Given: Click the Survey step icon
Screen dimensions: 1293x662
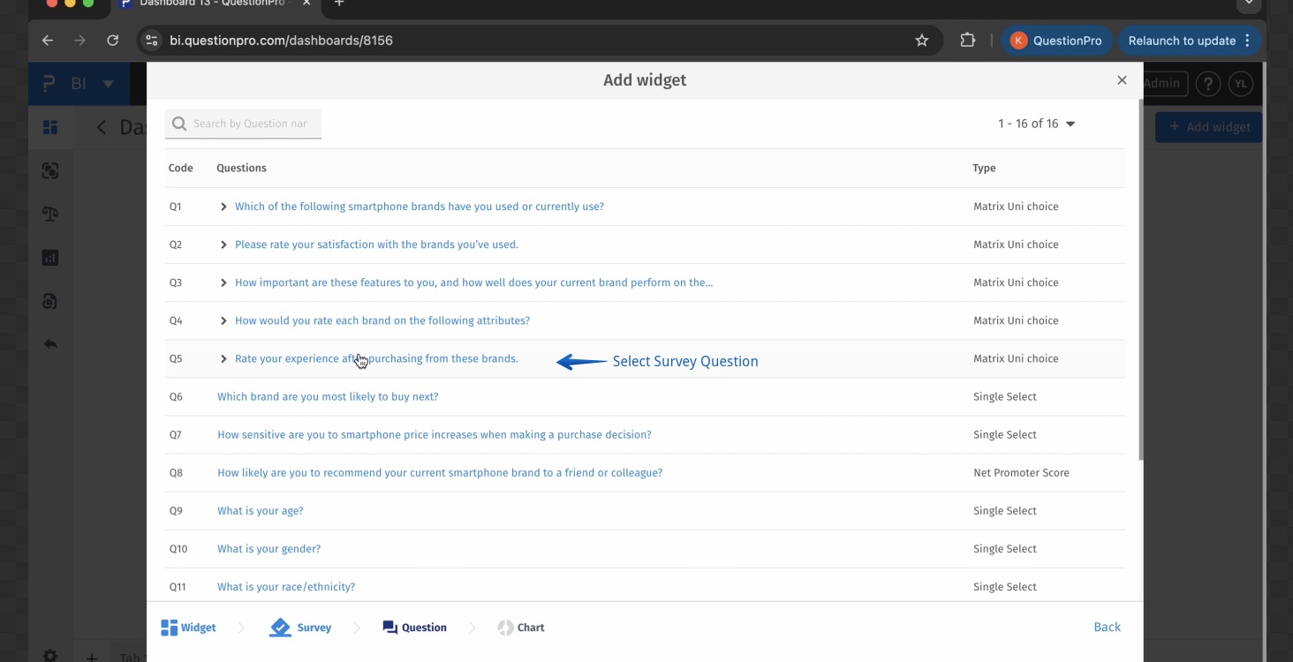Looking at the screenshot, I should (x=280, y=628).
